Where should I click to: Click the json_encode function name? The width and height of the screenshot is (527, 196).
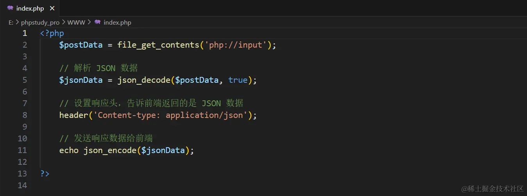tap(110, 150)
